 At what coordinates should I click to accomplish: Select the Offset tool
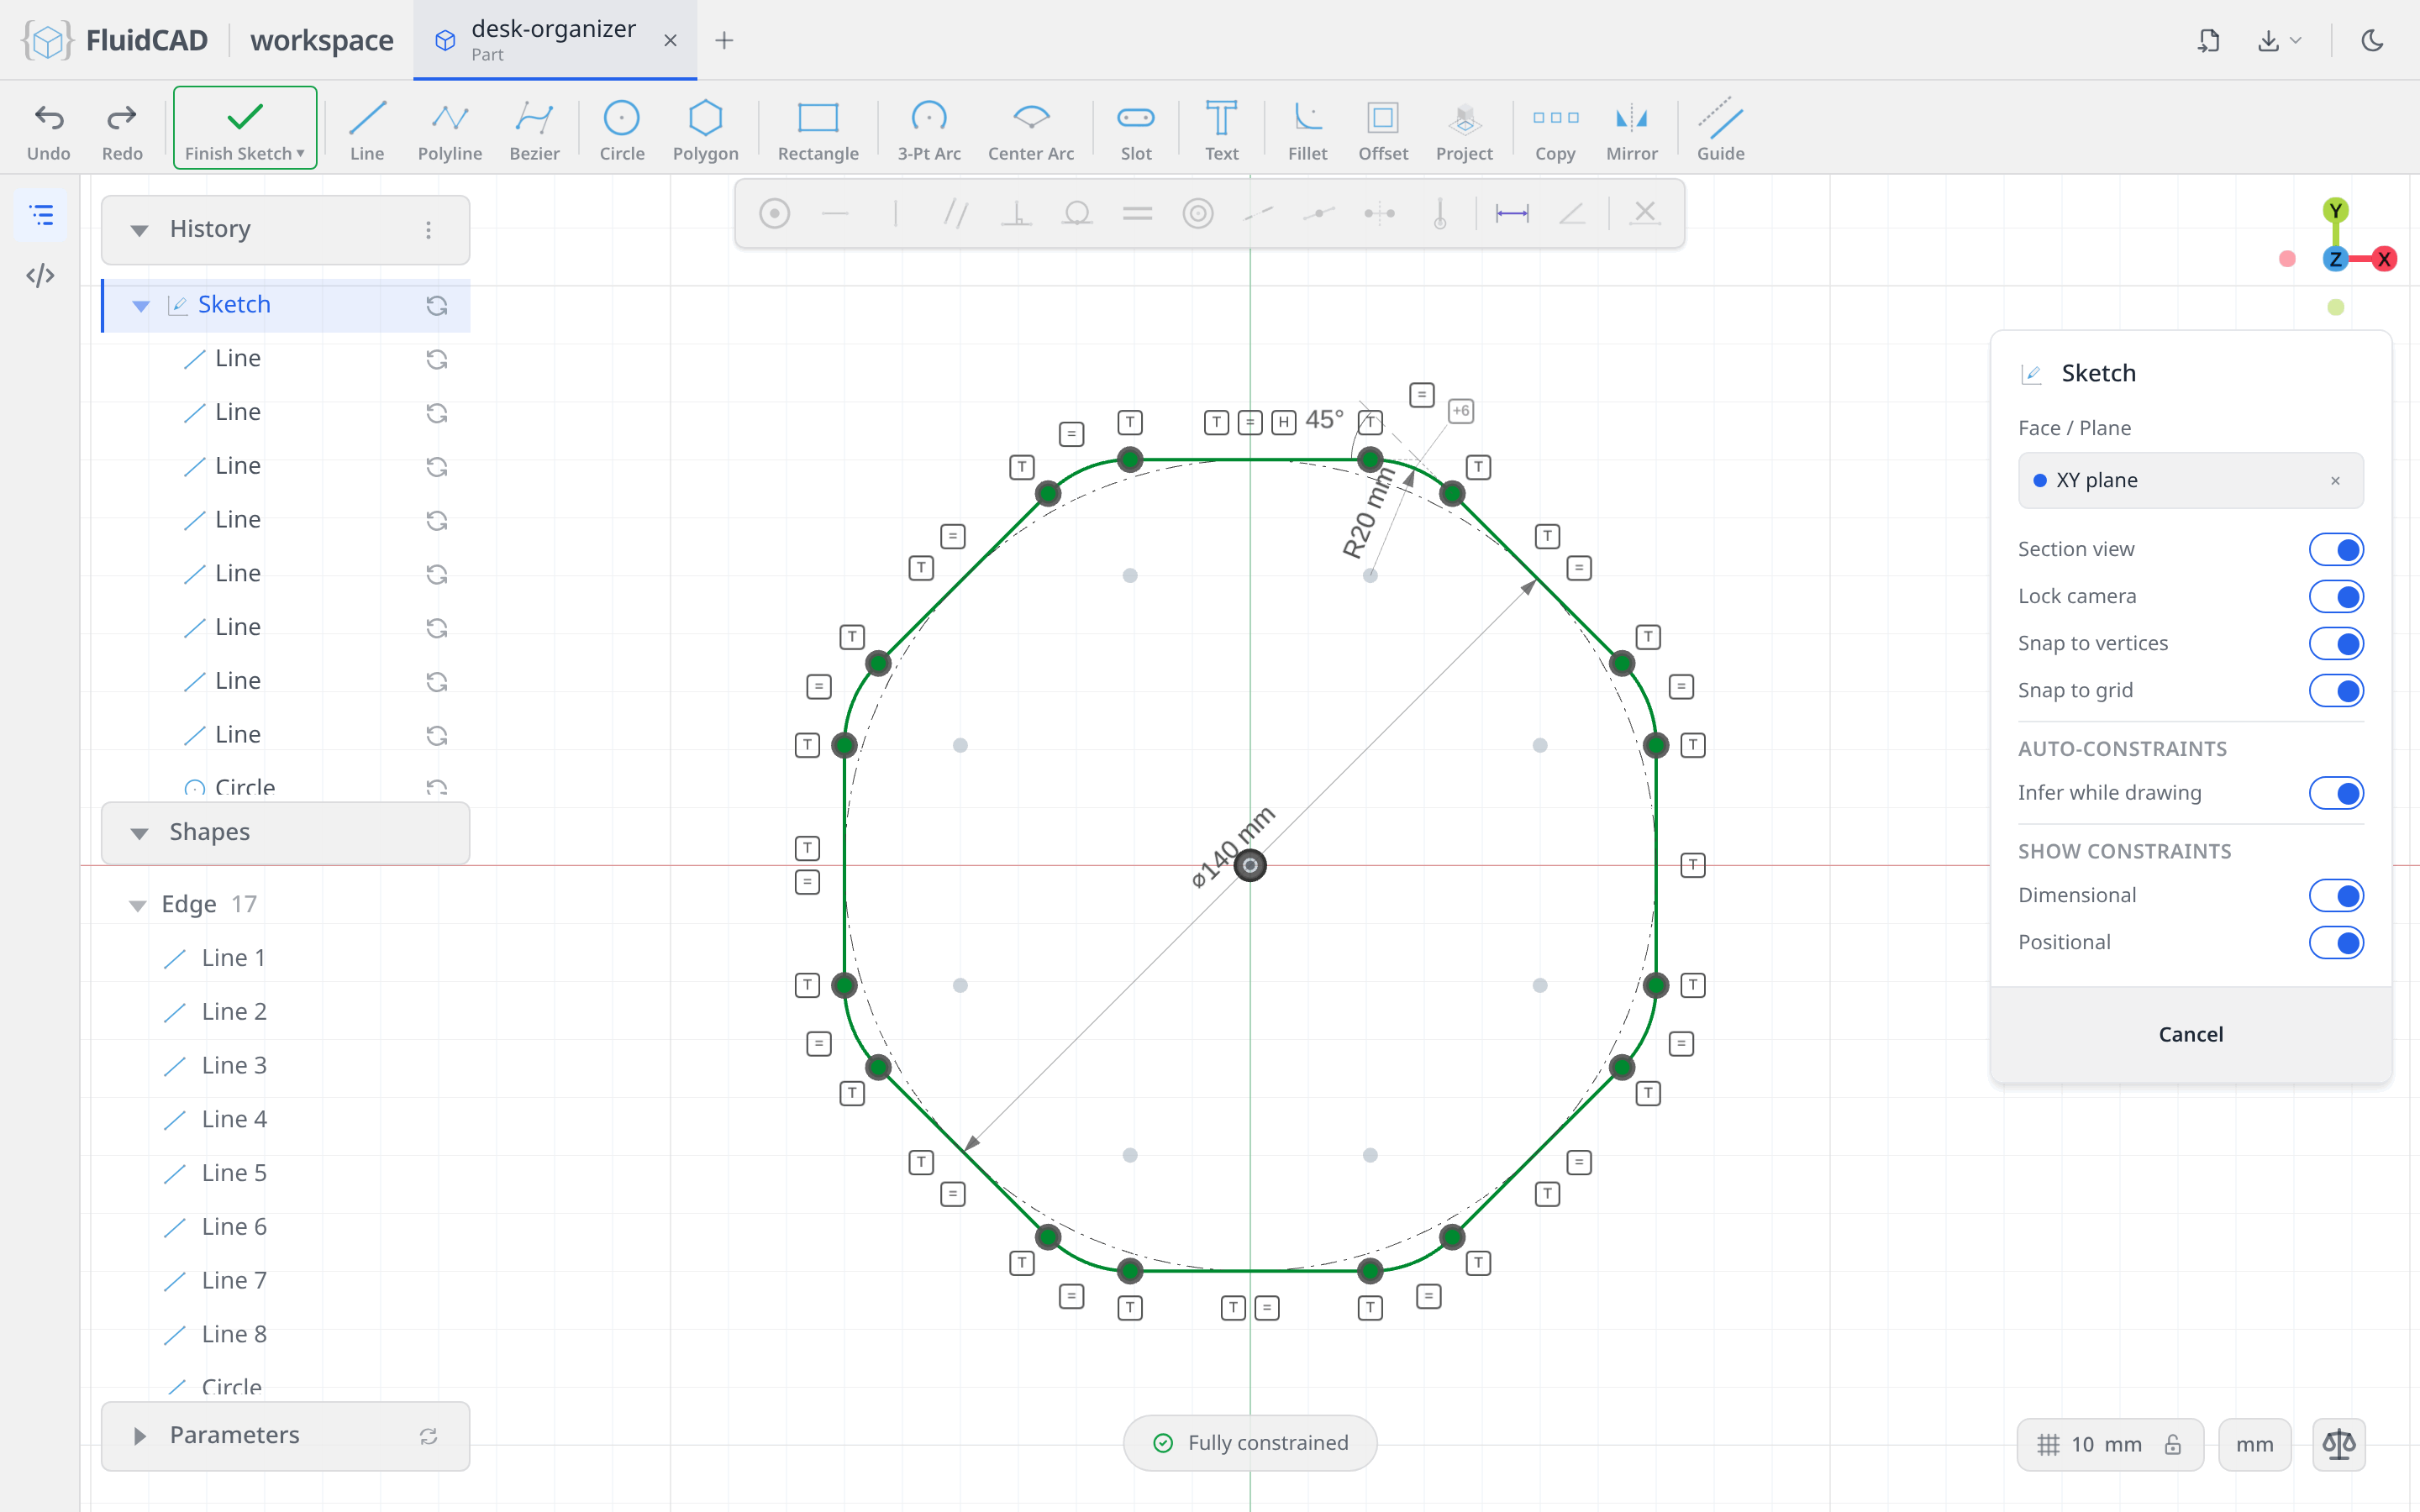[x=1383, y=129]
